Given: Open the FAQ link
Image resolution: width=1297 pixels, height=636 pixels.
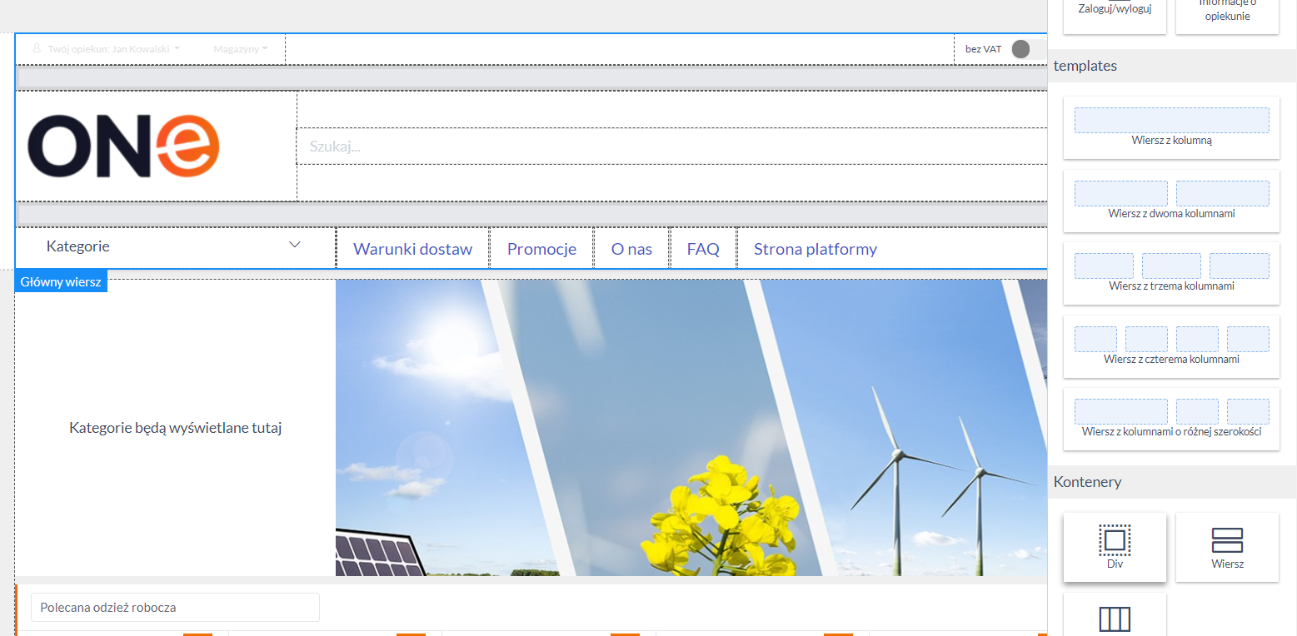Looking at the screenshot, I should (703, 249).
